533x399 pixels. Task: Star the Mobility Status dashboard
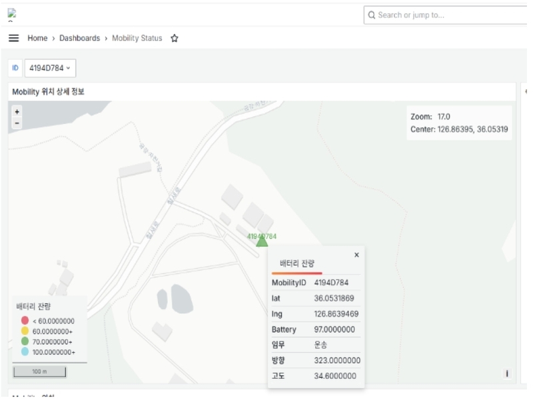(175, 38)
